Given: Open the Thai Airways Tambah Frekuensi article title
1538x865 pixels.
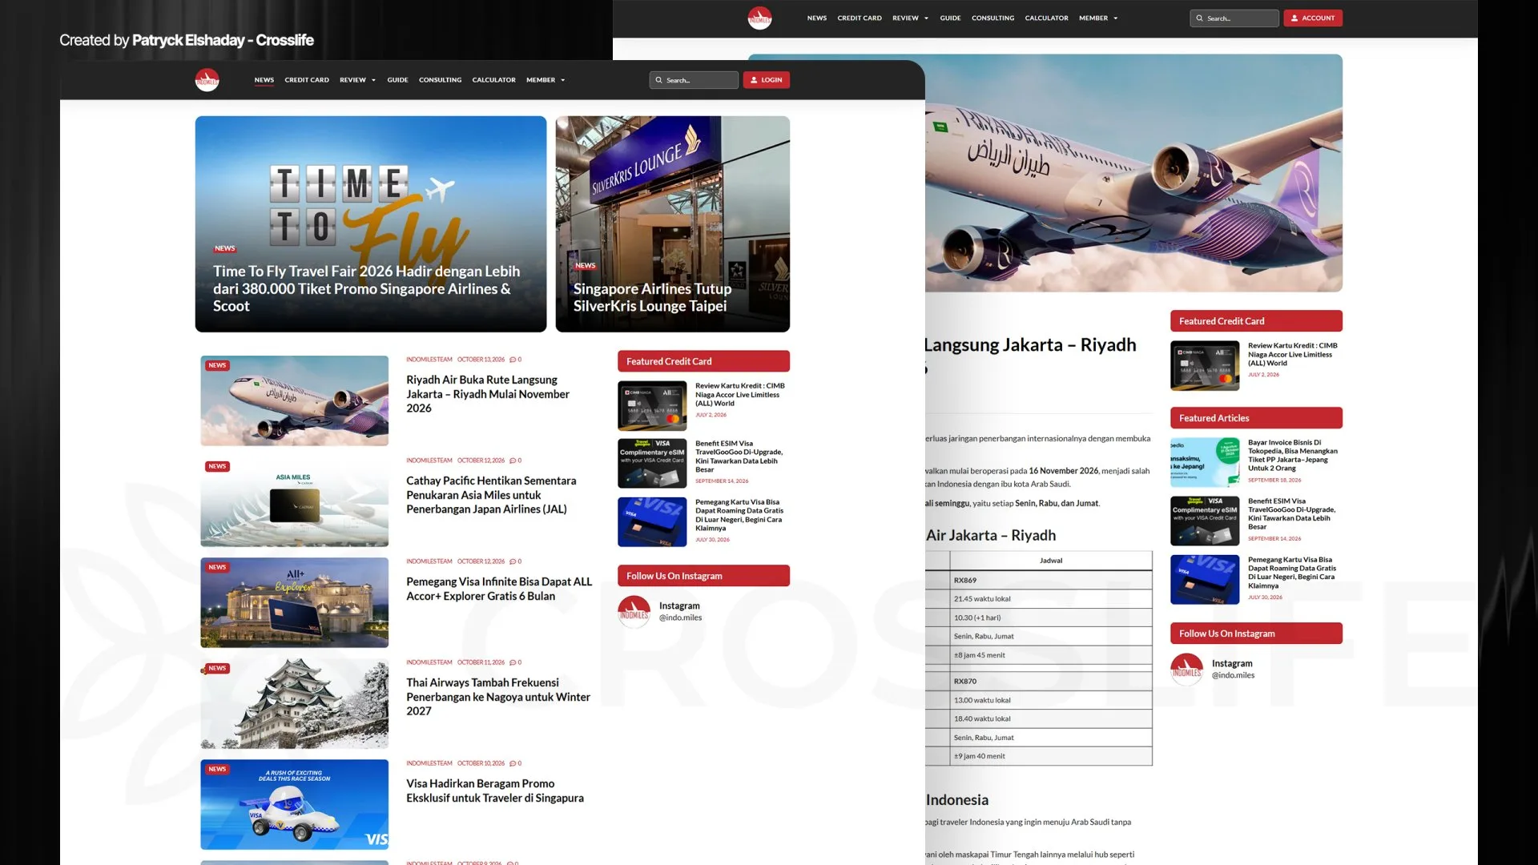Looking at the screenshot, I should coord(498,697).
